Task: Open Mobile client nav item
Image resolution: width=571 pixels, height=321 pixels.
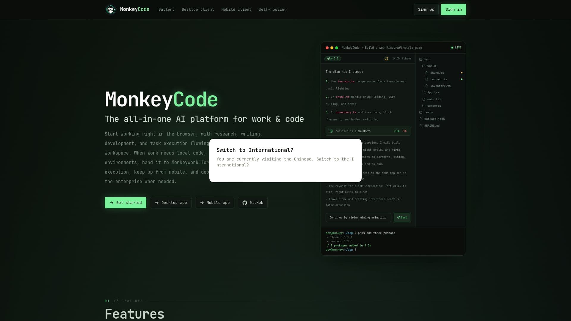Action: coord(236,10)
